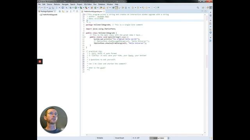
Task: Click the System.out.println code line
Action: [116, 39]
